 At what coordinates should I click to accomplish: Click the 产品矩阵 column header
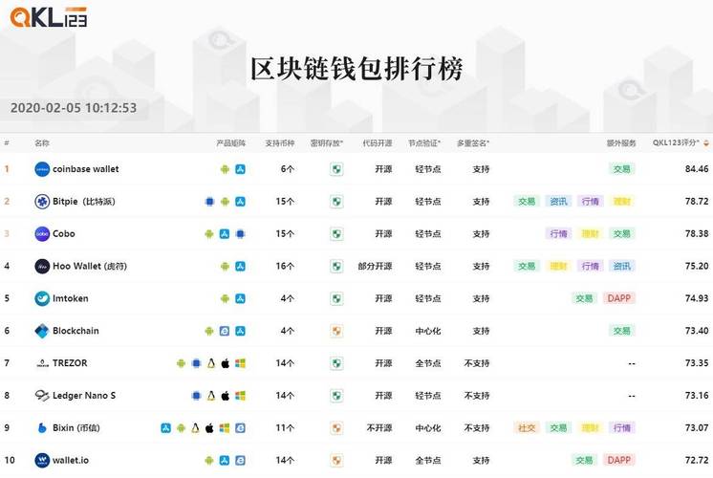point(231,143)
